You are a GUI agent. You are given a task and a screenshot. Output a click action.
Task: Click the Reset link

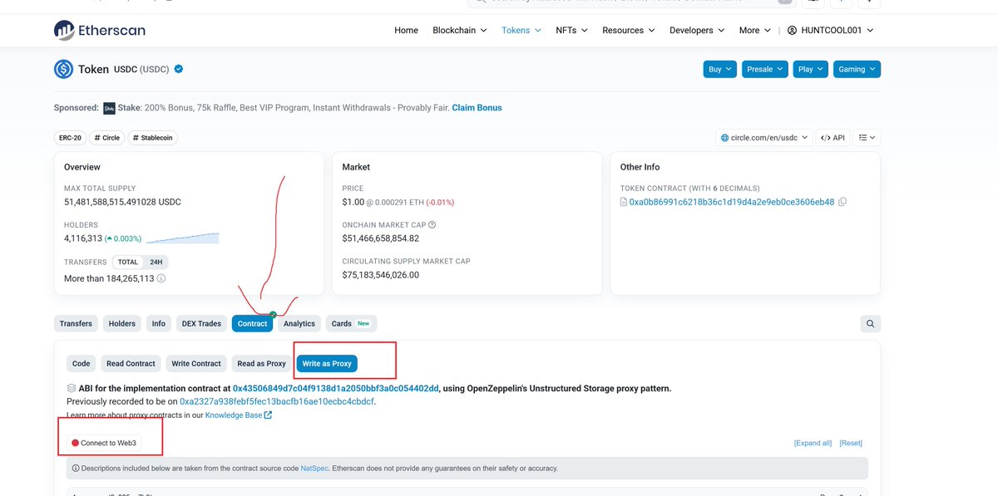click(851, 444)
